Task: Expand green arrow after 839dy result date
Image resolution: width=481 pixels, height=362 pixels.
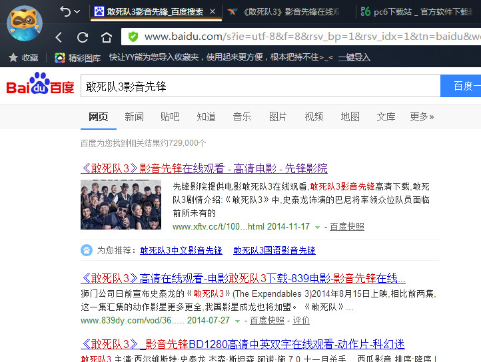Action: click(237, 321)
